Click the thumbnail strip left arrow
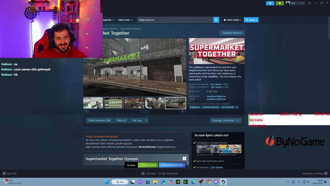The image size is (330, 186). click(x=86, y=111)
